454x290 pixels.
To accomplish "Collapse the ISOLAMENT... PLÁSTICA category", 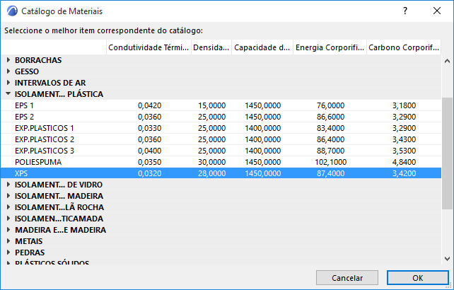I will tap(8, 94).
